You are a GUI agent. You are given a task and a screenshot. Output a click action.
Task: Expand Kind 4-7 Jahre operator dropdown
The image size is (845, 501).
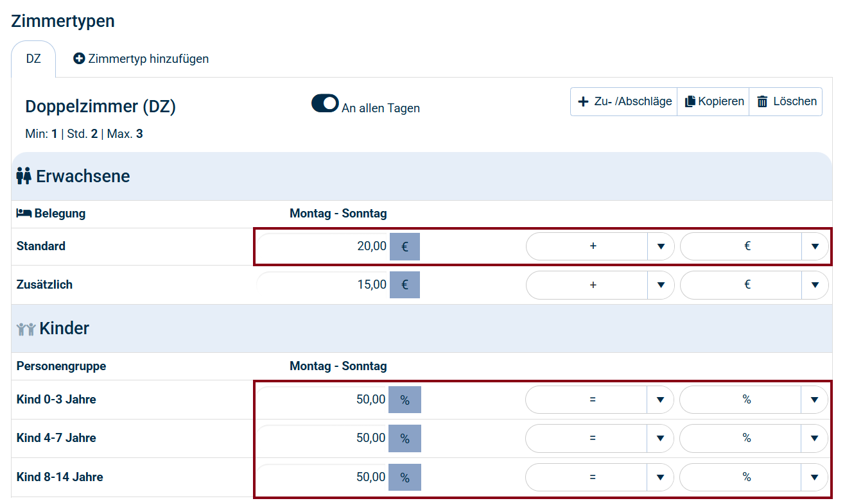pos(660,438)
